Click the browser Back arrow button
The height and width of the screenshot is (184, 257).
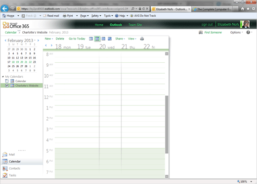(x=4, y=8)
